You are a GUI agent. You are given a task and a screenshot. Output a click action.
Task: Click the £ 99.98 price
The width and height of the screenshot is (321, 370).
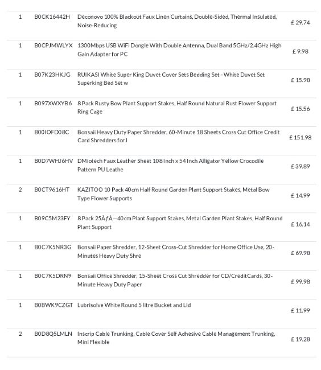(301, 282)
